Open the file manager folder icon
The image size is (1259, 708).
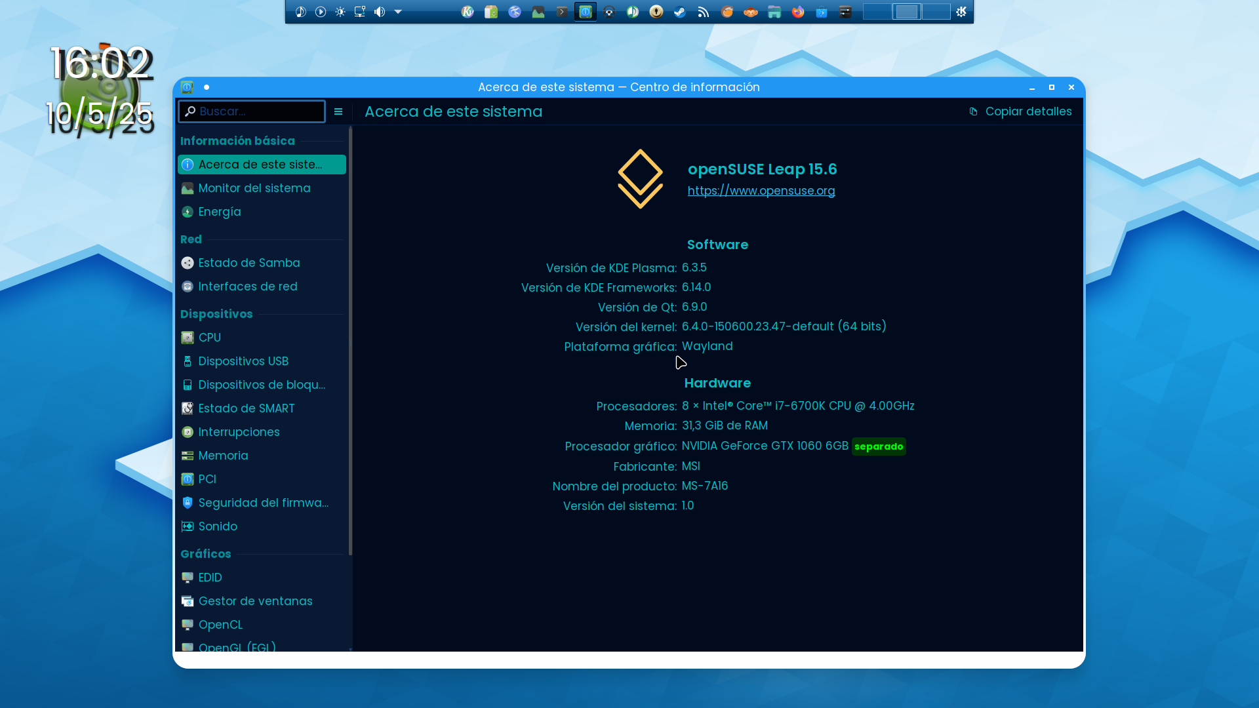[774, 12]
